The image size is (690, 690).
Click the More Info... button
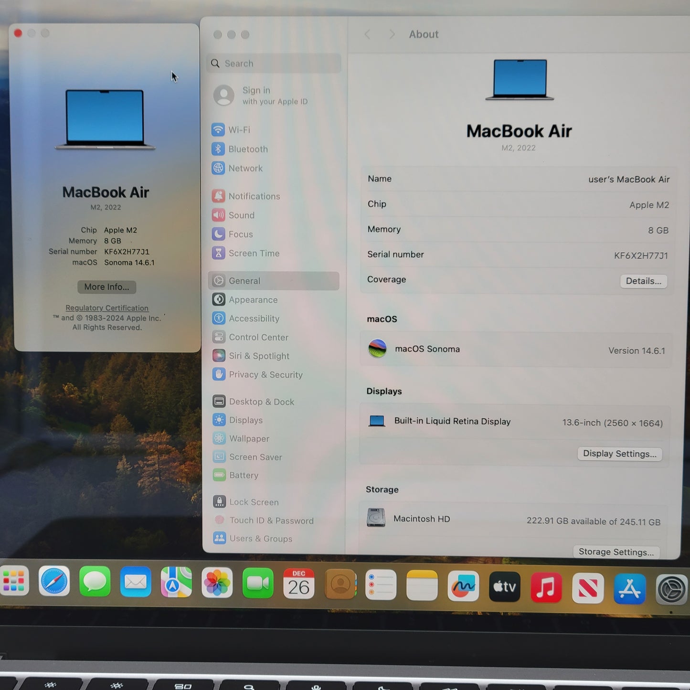click(x=106, y=287)
